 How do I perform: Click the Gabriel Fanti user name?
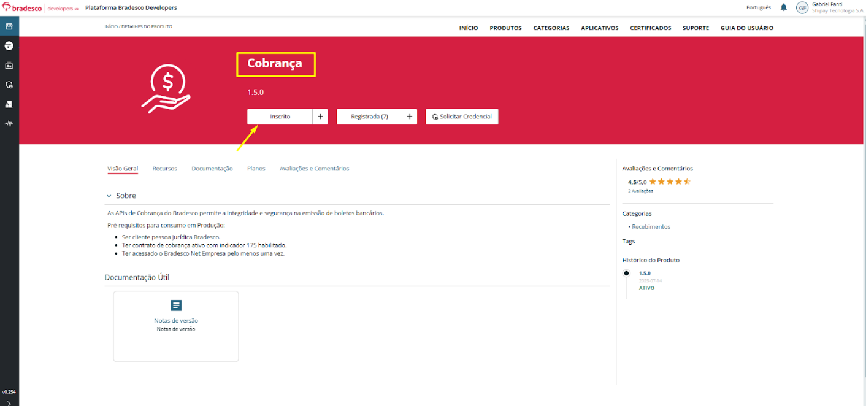pyautogui.click(x=827, y=4)
